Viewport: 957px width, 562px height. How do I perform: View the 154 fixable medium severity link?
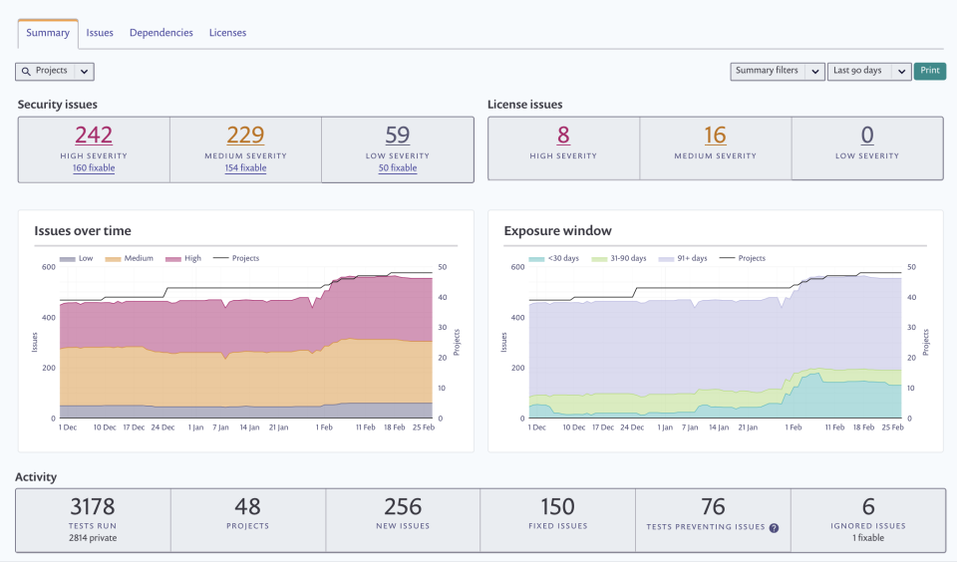point(245,167)
